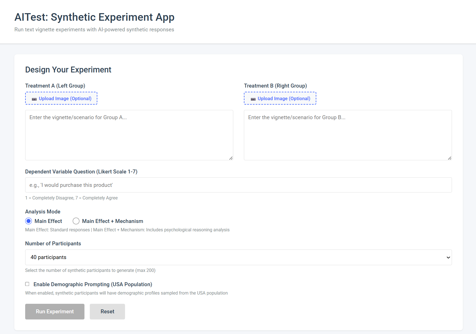
Task: Click the resize handle of Group A text area
Action: point(231,159)
